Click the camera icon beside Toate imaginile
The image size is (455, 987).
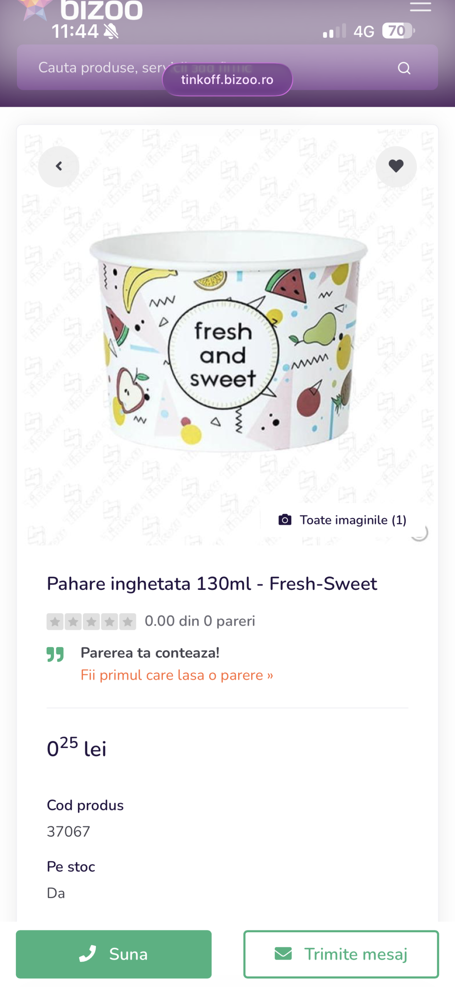click(285, 520)
